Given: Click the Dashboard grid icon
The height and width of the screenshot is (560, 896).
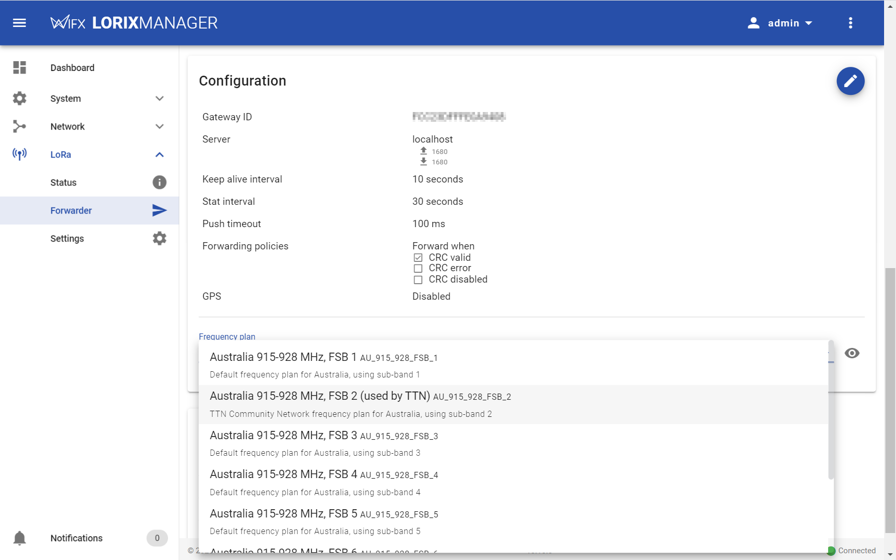Looking at the screenshot, I should click(20, 68).
